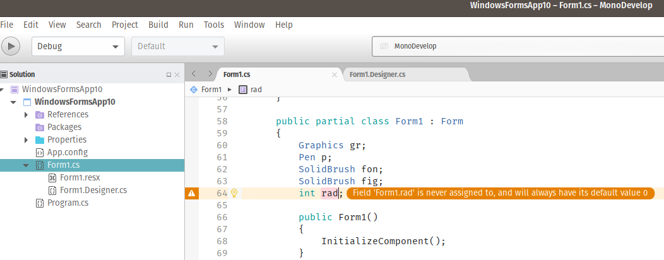This screenshot has width=664, height=260.
Task: Click 'public Form1()' constructor declaration
Action: click(338, 217)
